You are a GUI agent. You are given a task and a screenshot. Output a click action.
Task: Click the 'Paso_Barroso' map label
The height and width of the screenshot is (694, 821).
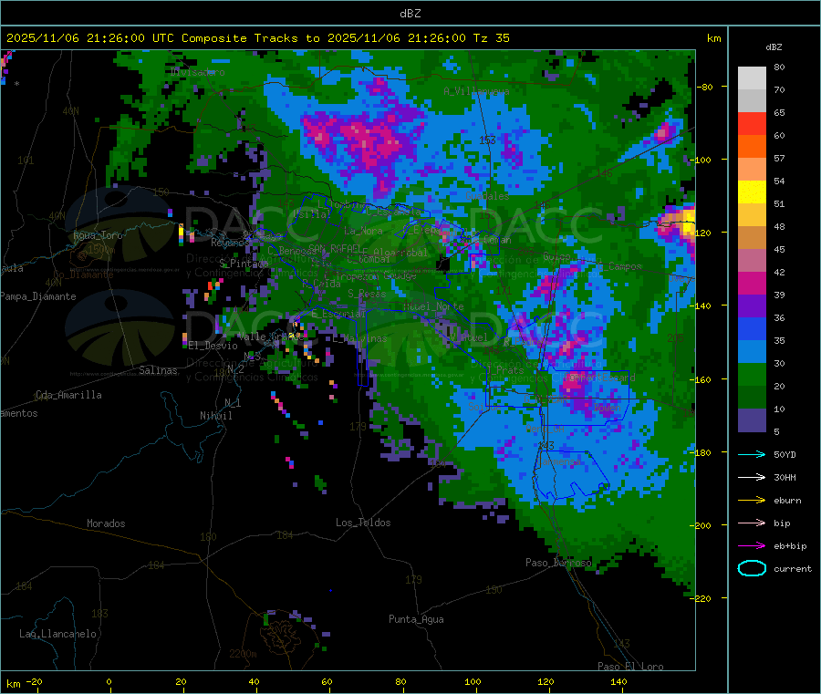[558, 563]
